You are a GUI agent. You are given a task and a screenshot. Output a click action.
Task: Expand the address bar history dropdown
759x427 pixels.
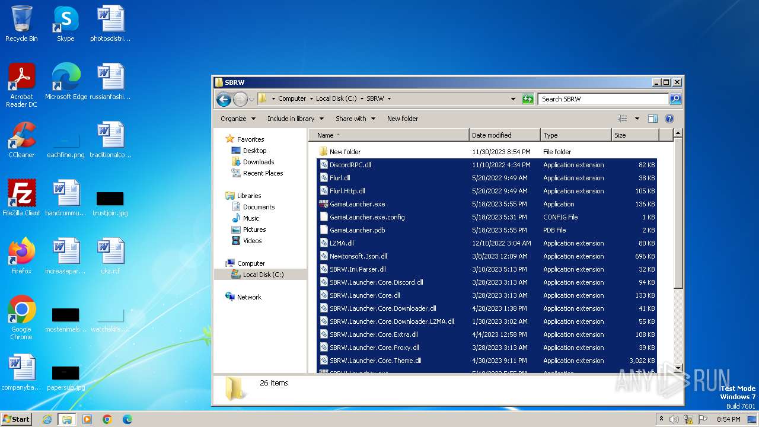click(513, 99)
